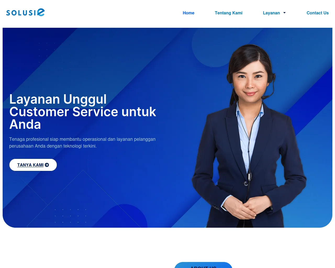Click the diamond outline shape in the hero
The image size is (335, 268).
83,199
